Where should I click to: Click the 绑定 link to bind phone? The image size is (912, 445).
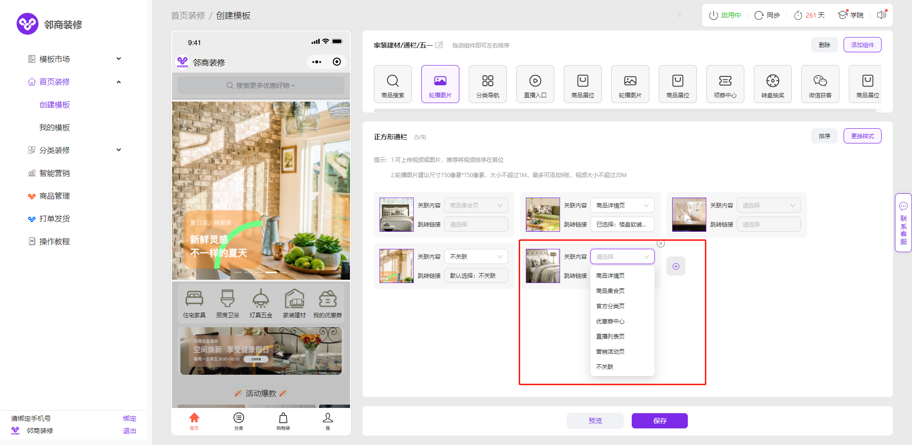130,418
